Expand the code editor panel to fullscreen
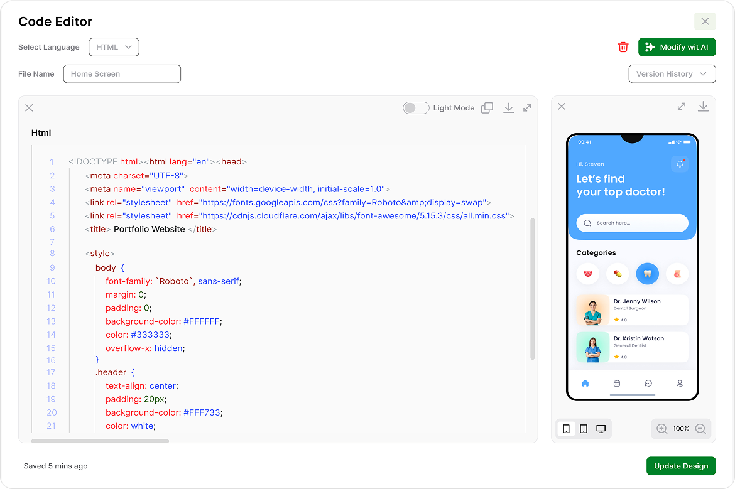 (x=527, y=108)
